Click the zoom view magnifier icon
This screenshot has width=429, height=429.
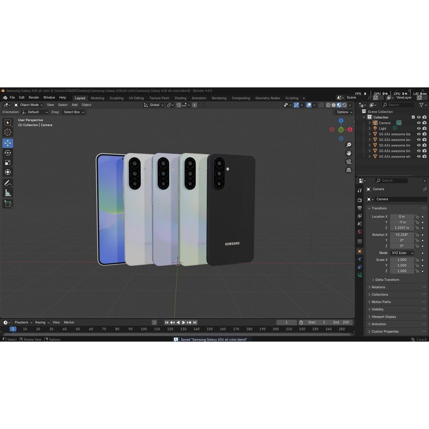click(349, 145)
